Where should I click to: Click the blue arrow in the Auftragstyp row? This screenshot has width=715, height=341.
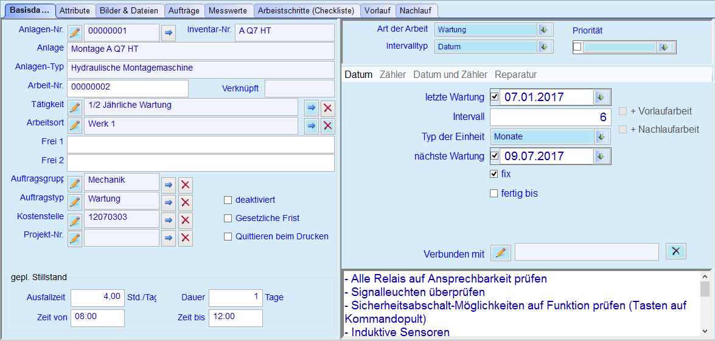[x=169, y=202]
